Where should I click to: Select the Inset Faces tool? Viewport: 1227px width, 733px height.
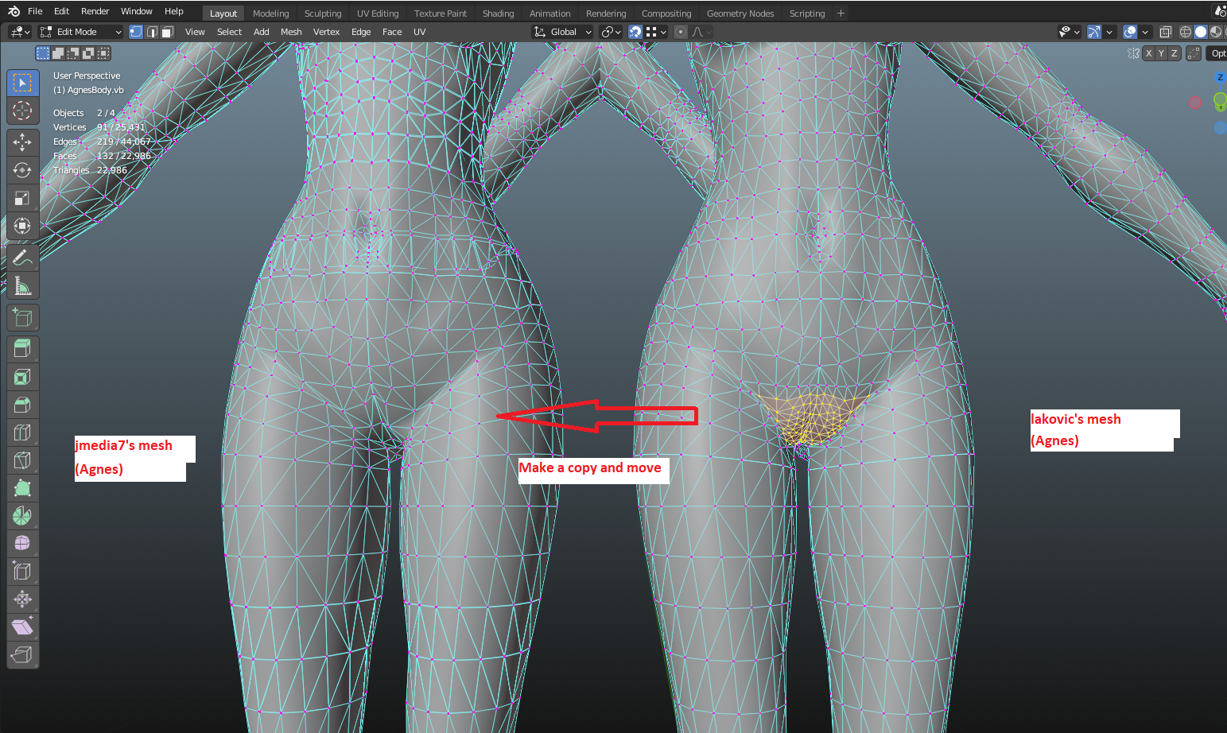coord(22,377)
